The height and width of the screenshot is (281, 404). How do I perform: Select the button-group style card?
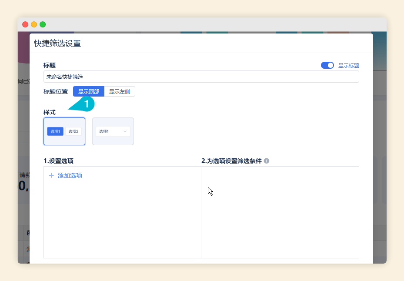64,131
